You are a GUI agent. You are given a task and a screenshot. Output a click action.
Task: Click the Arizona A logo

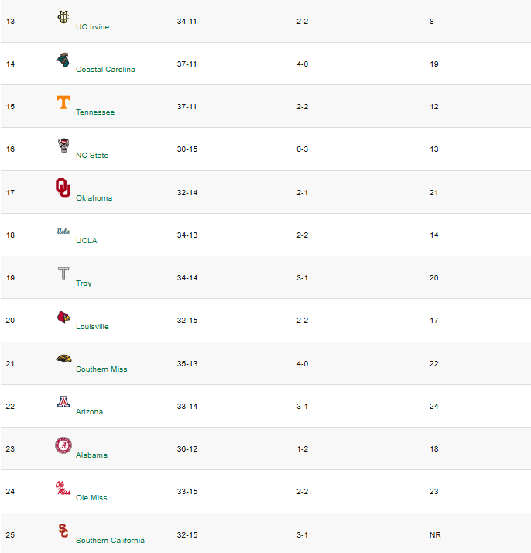point(63,402)
